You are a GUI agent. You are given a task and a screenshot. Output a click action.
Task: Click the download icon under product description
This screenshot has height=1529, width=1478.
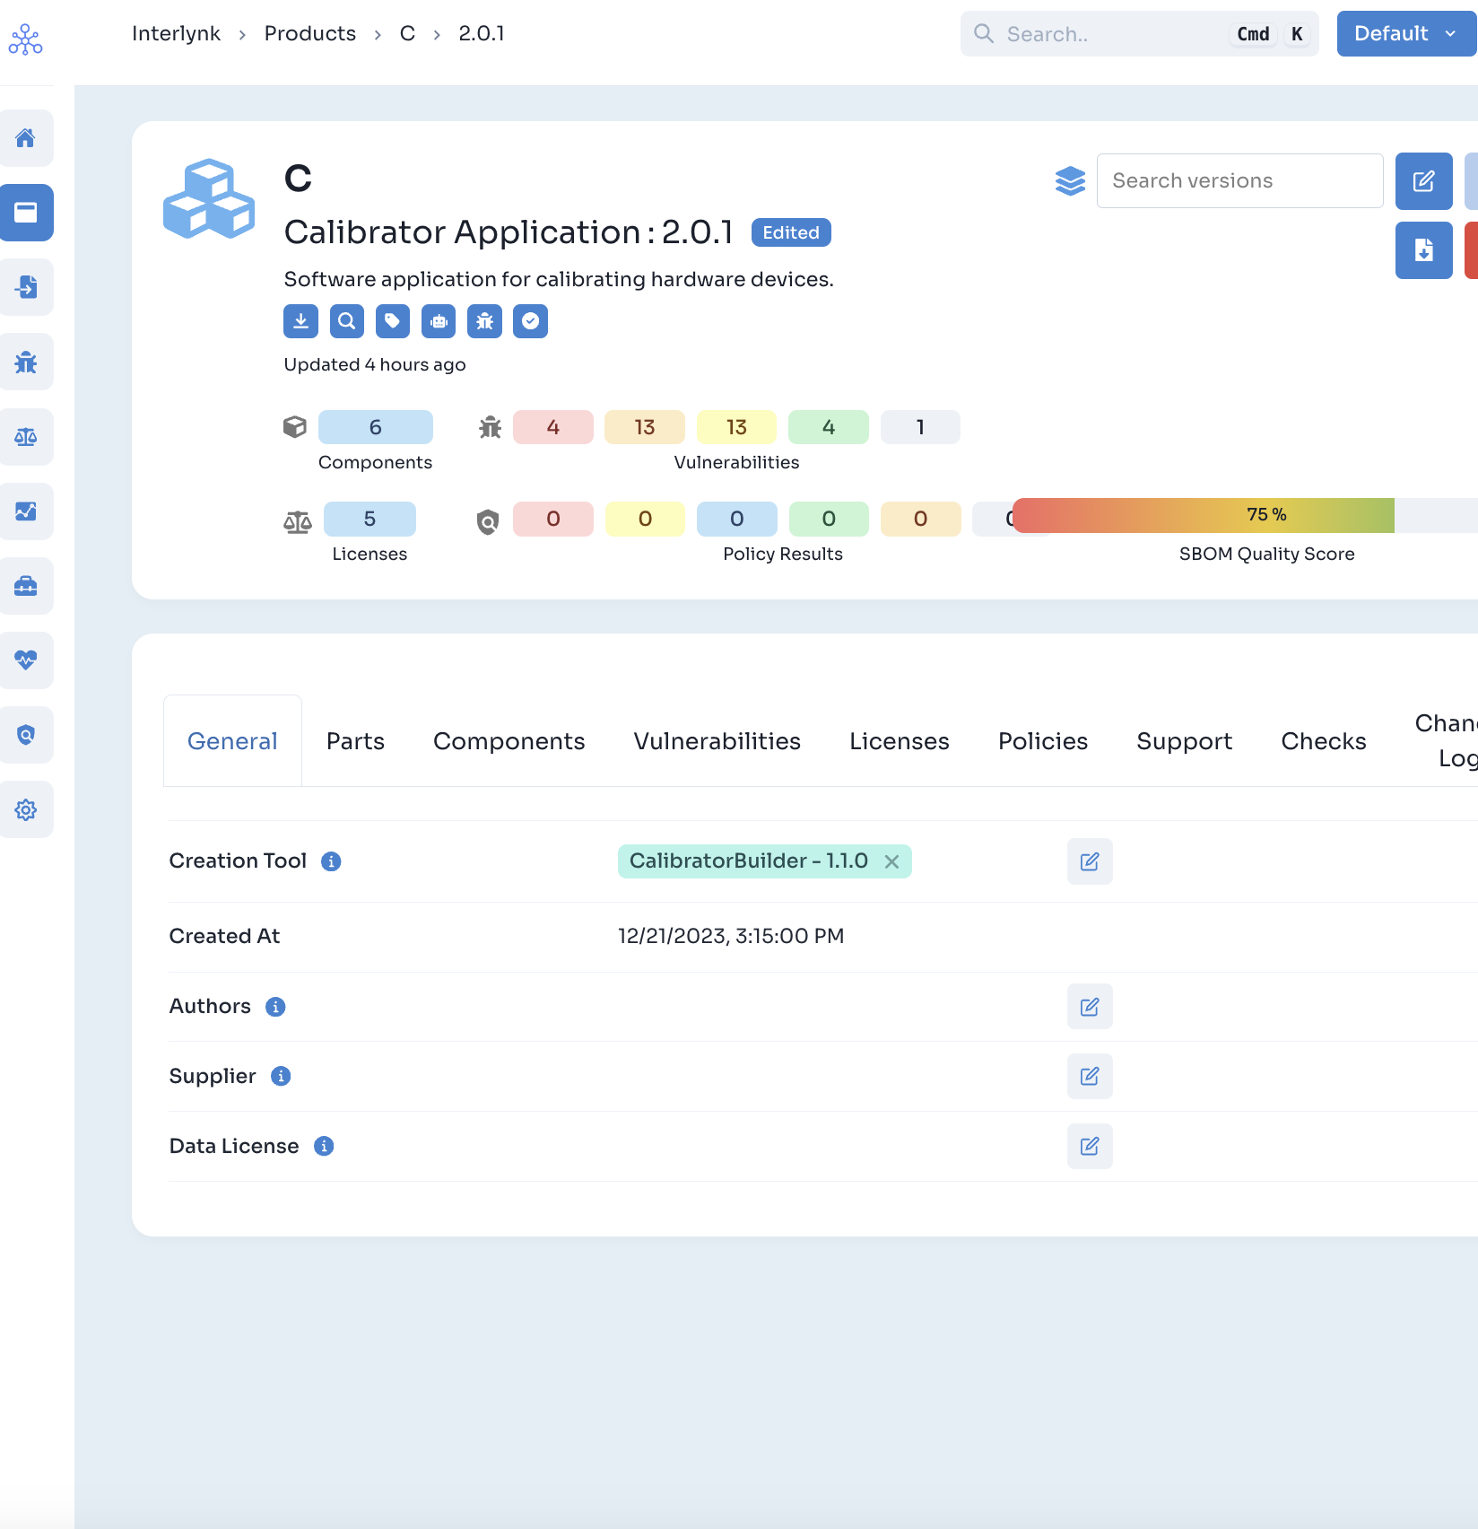click(x=301, y=321)
